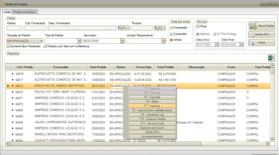
Task: Click the Validar NFe button at top right
Action: coord(262,34)
